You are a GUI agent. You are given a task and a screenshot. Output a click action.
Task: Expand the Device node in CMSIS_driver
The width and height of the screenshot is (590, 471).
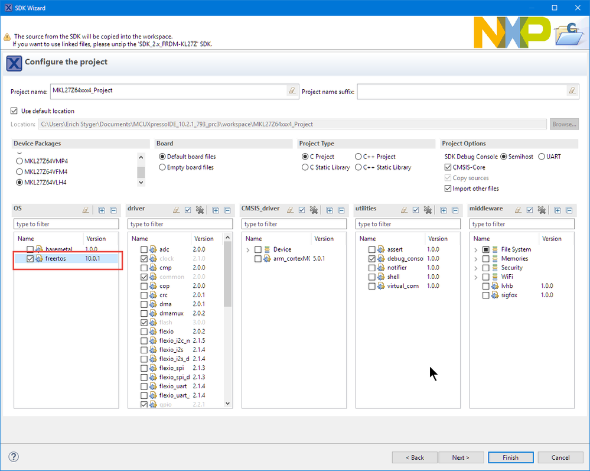[x=248, y=249]
